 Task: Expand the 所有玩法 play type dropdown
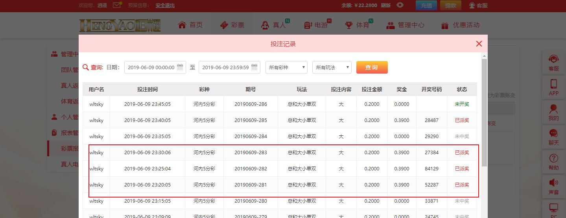click(x=332, y=67)
